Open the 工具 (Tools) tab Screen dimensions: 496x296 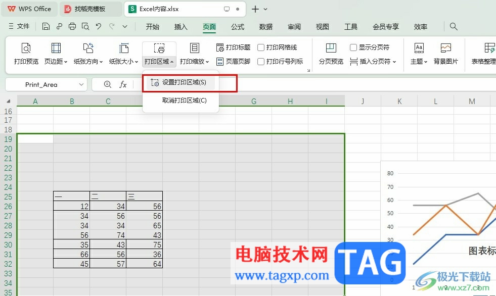tap(351, 27)
